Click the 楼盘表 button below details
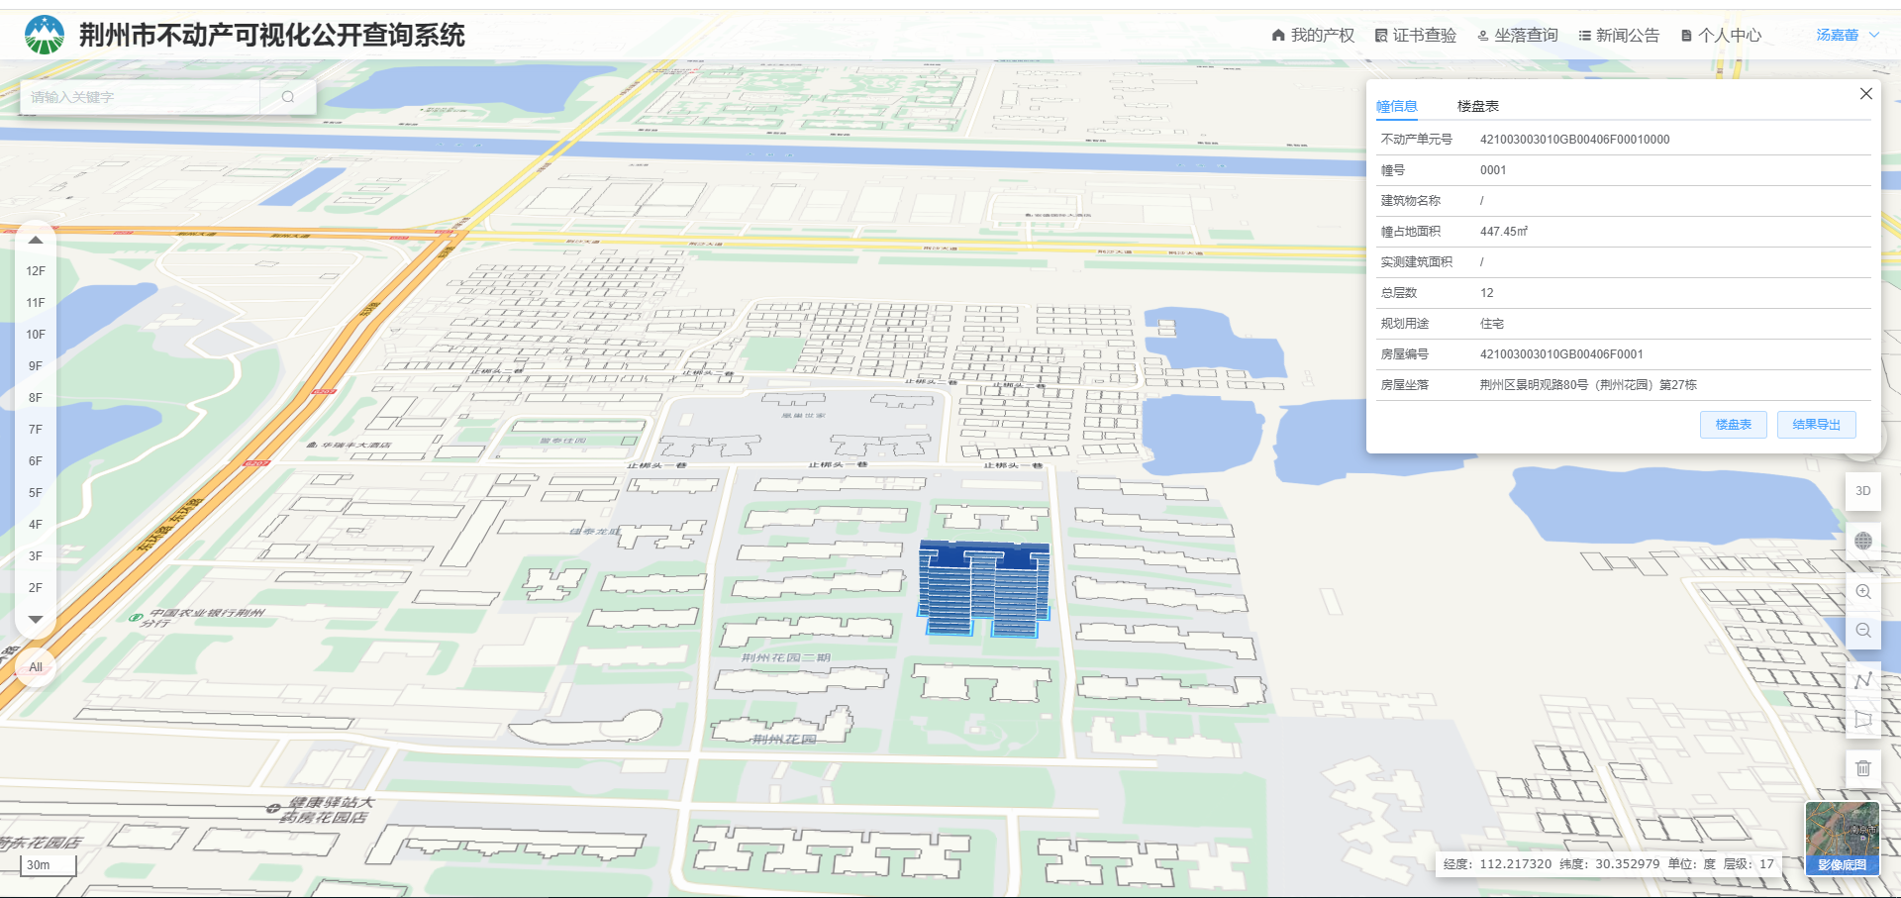The image size is (1901, 898). [x=1733, y=425]
